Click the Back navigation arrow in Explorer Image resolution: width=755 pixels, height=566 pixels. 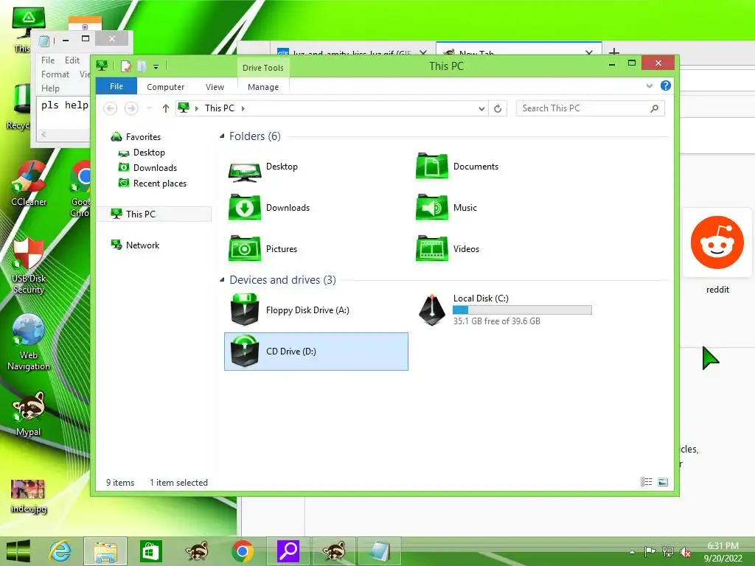point(111,108)
